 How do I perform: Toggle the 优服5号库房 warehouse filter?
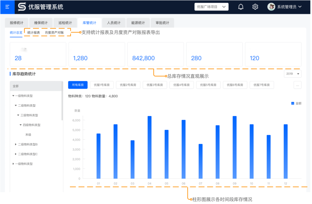click(208, 85)
